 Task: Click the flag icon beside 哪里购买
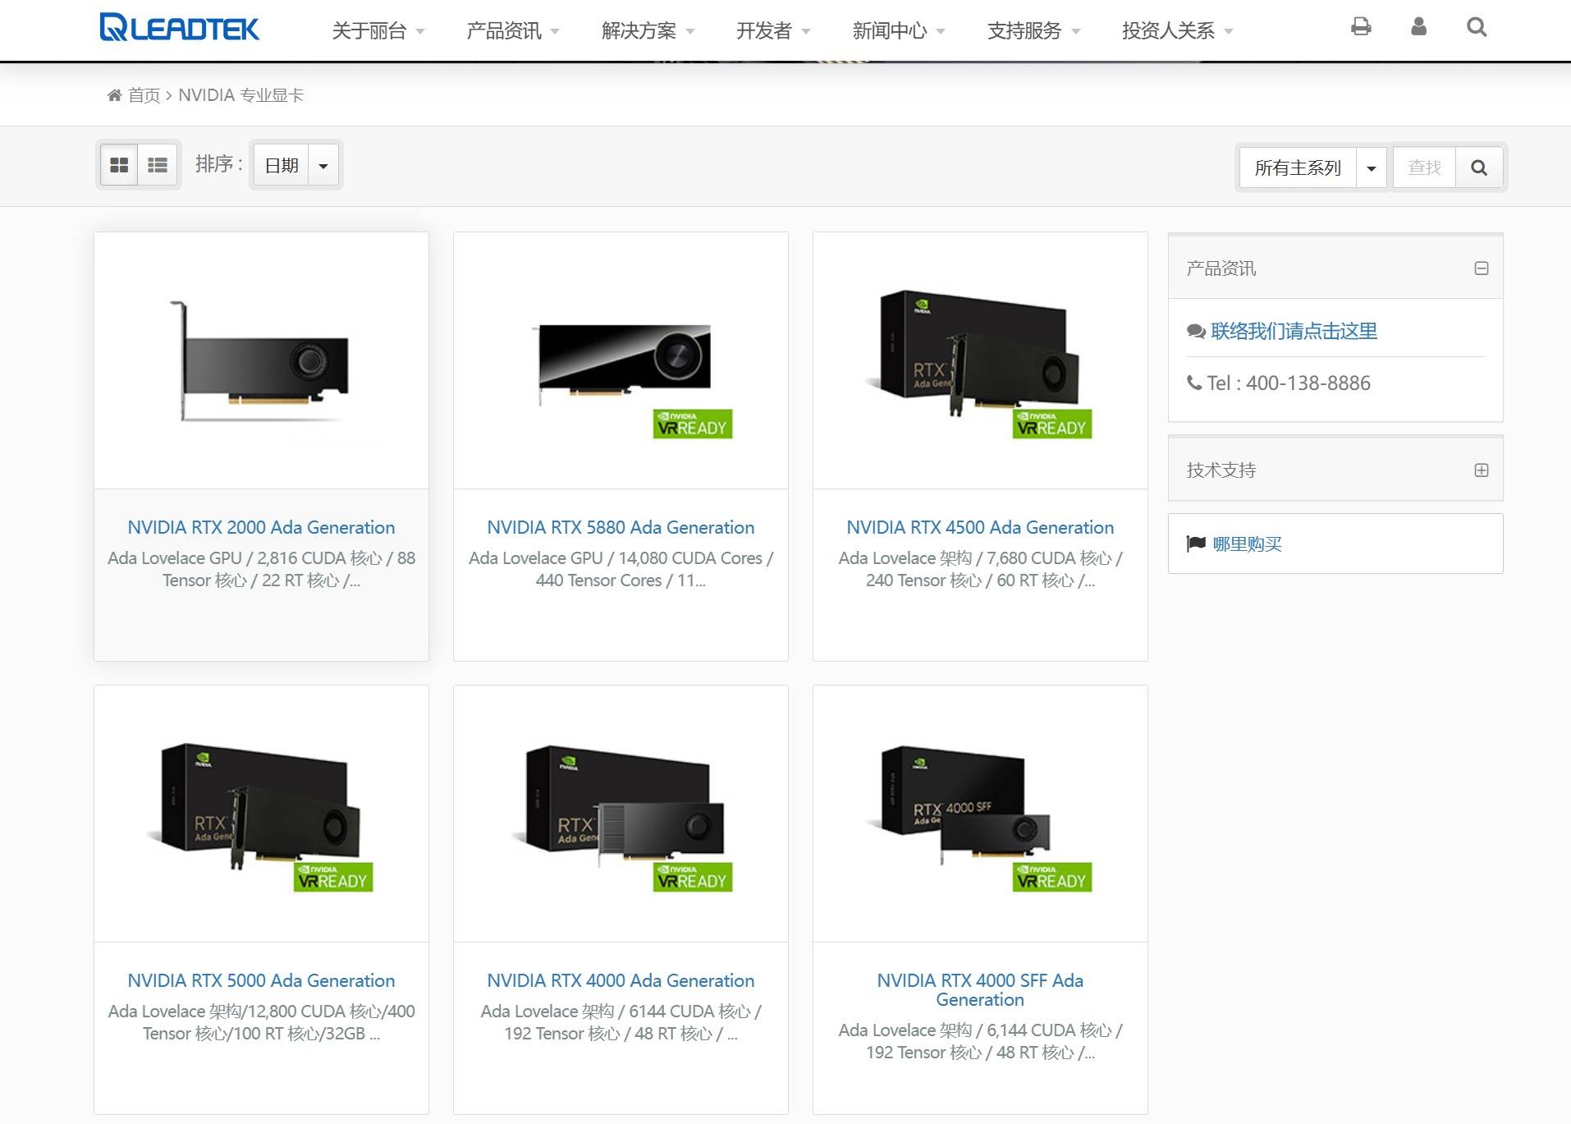point(1196,544)
